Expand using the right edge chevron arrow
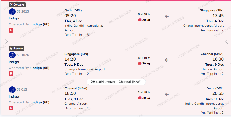This screenshot has width=231, height=117. [x=227, y=42]
